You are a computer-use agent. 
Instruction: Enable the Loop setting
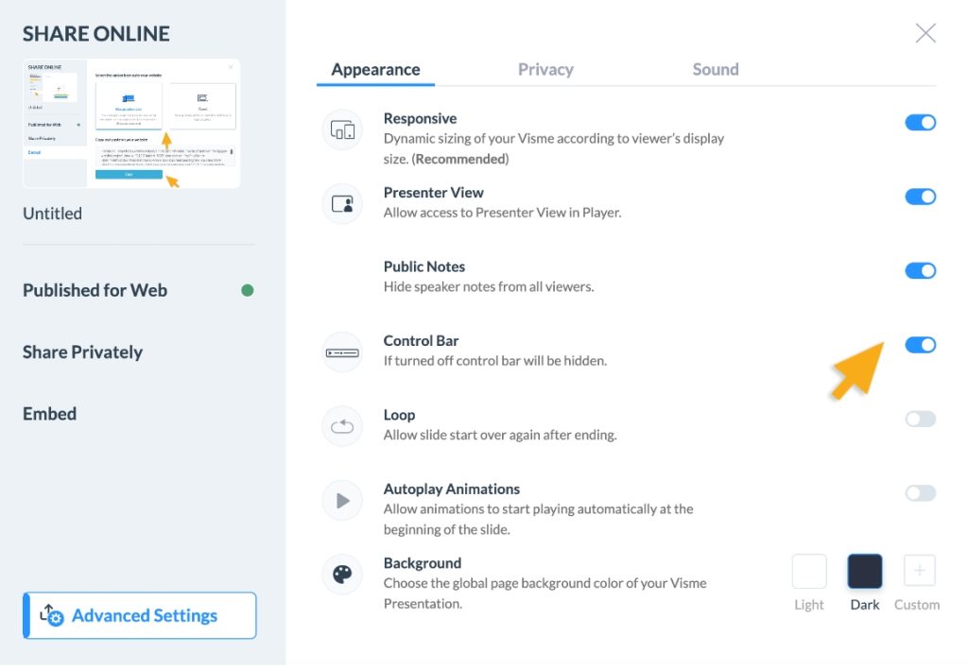tap(920, 419)
